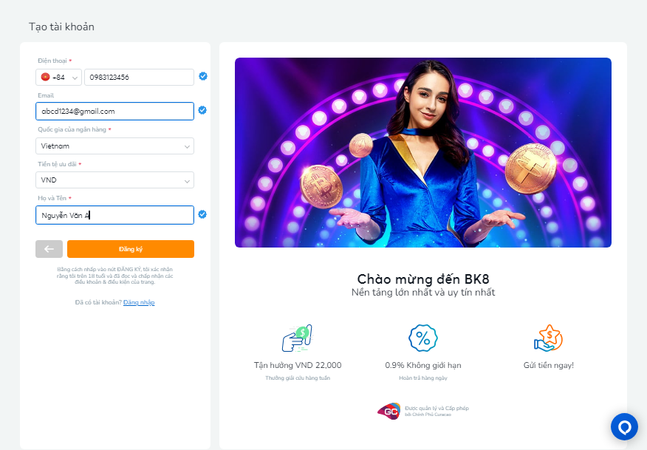Open the +84 country code dropdown
This screenshot has width=647, height=450.
tap(58, 77)
